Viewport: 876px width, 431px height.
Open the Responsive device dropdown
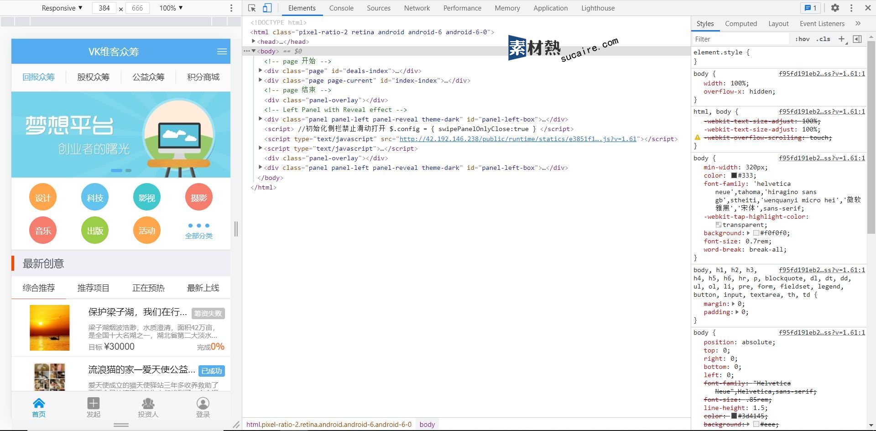point(62,8)
